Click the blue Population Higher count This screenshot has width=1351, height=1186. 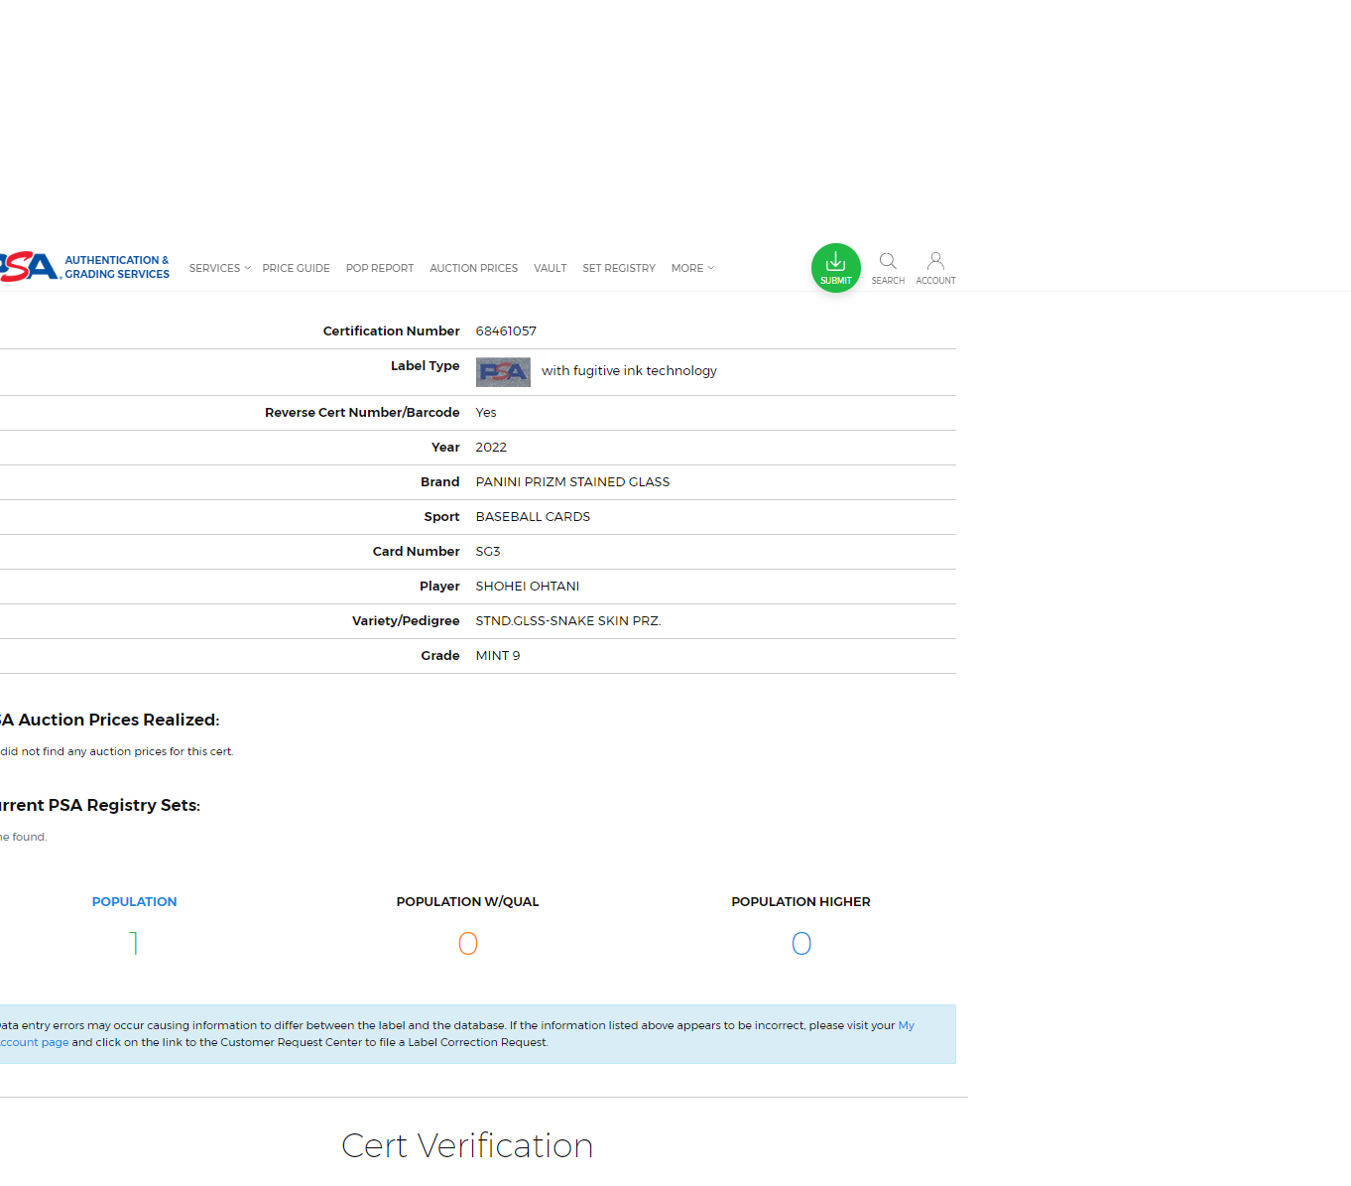(x=800, y=943)
